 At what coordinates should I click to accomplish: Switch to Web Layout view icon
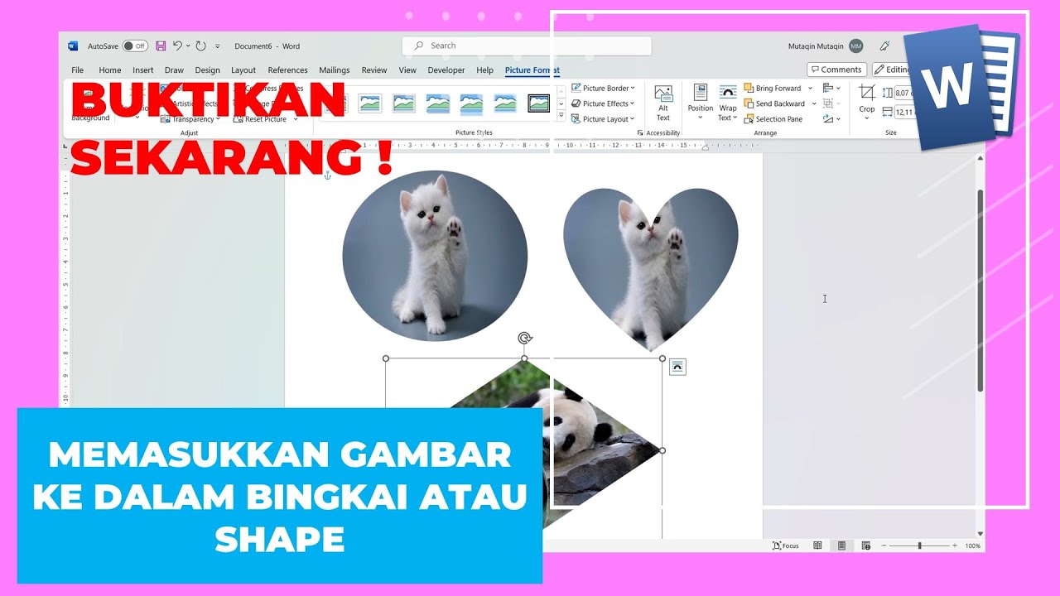[x=866, y=546]
